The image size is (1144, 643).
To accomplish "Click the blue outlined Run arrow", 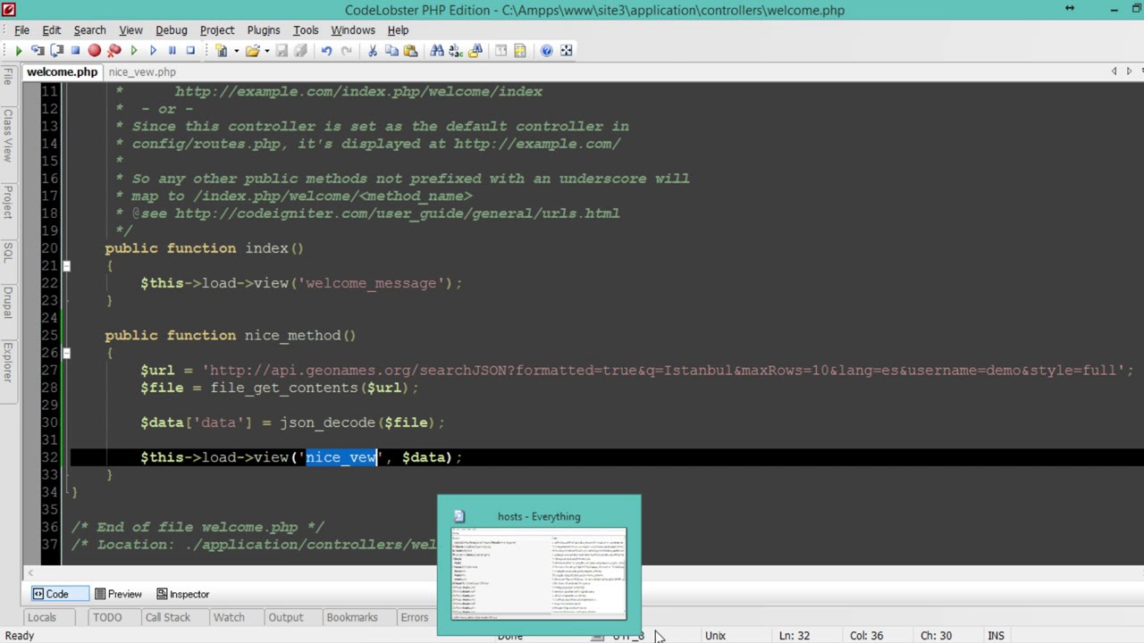I will 153,51.
